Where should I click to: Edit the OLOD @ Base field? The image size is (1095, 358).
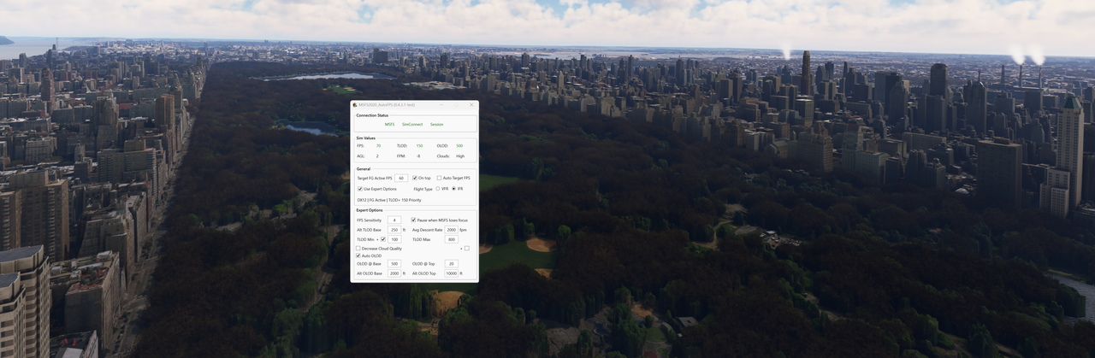point(394,264)
